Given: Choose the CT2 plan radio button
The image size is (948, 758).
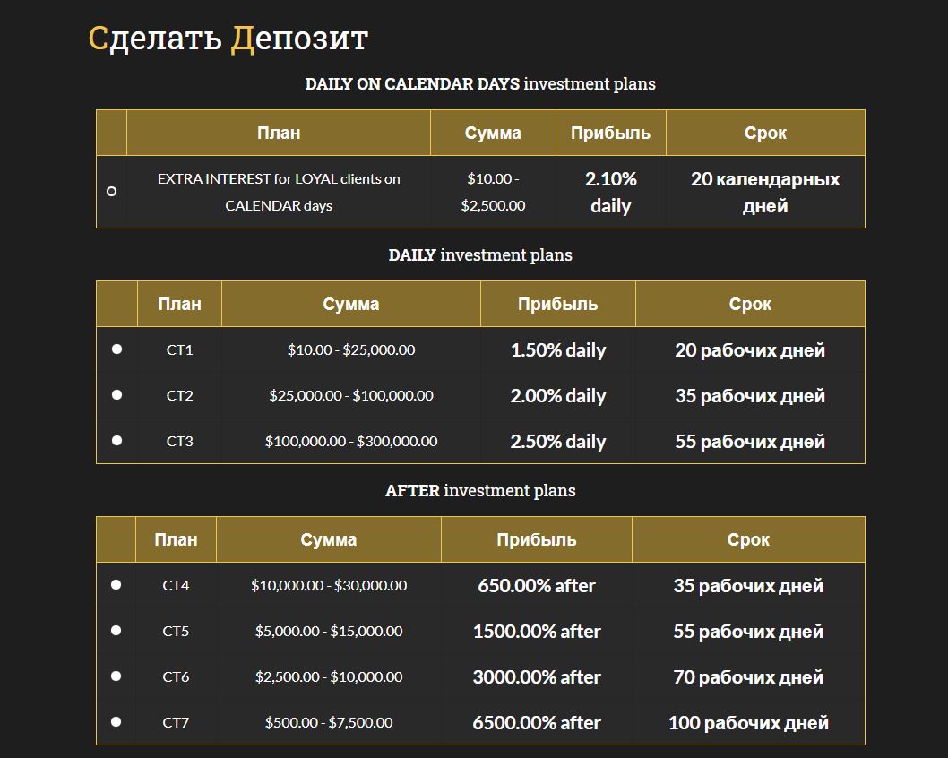Looking at the screenshot, I should [x=116, y=395].
